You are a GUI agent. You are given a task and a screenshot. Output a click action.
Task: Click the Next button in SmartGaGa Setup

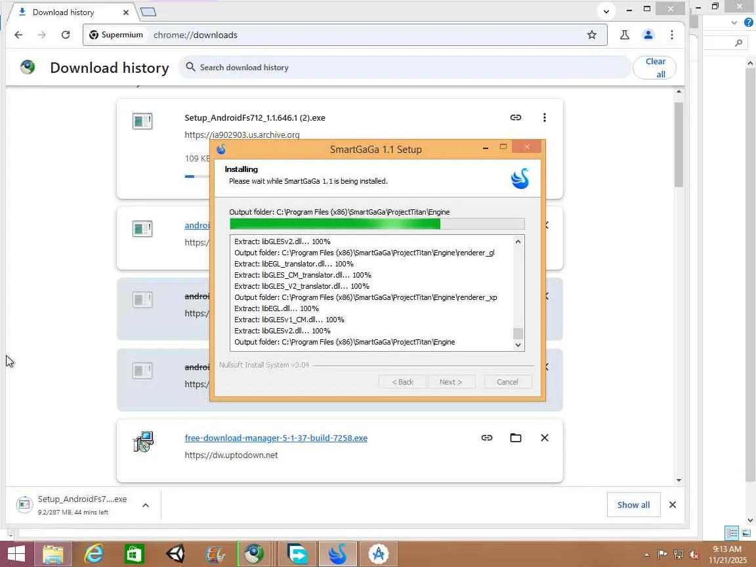coord(451,382)
